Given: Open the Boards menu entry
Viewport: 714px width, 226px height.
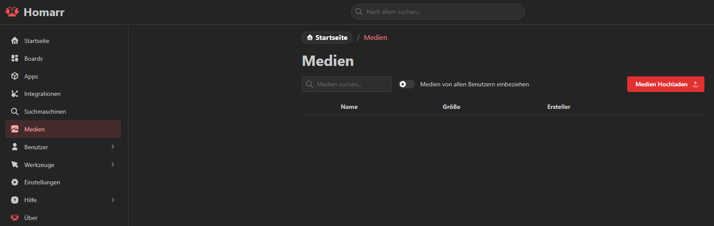Looking at the screenshot, I should click(x=33, y=59).
